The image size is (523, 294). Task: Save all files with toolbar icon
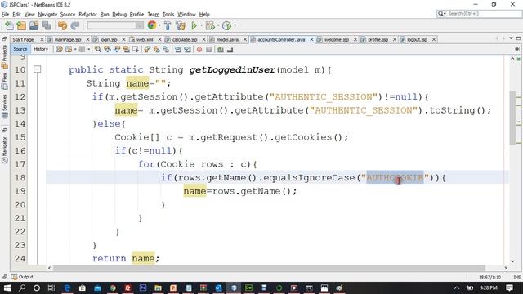click(47, 25)
